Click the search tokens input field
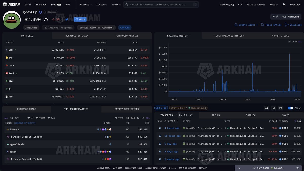 [161, 5]
